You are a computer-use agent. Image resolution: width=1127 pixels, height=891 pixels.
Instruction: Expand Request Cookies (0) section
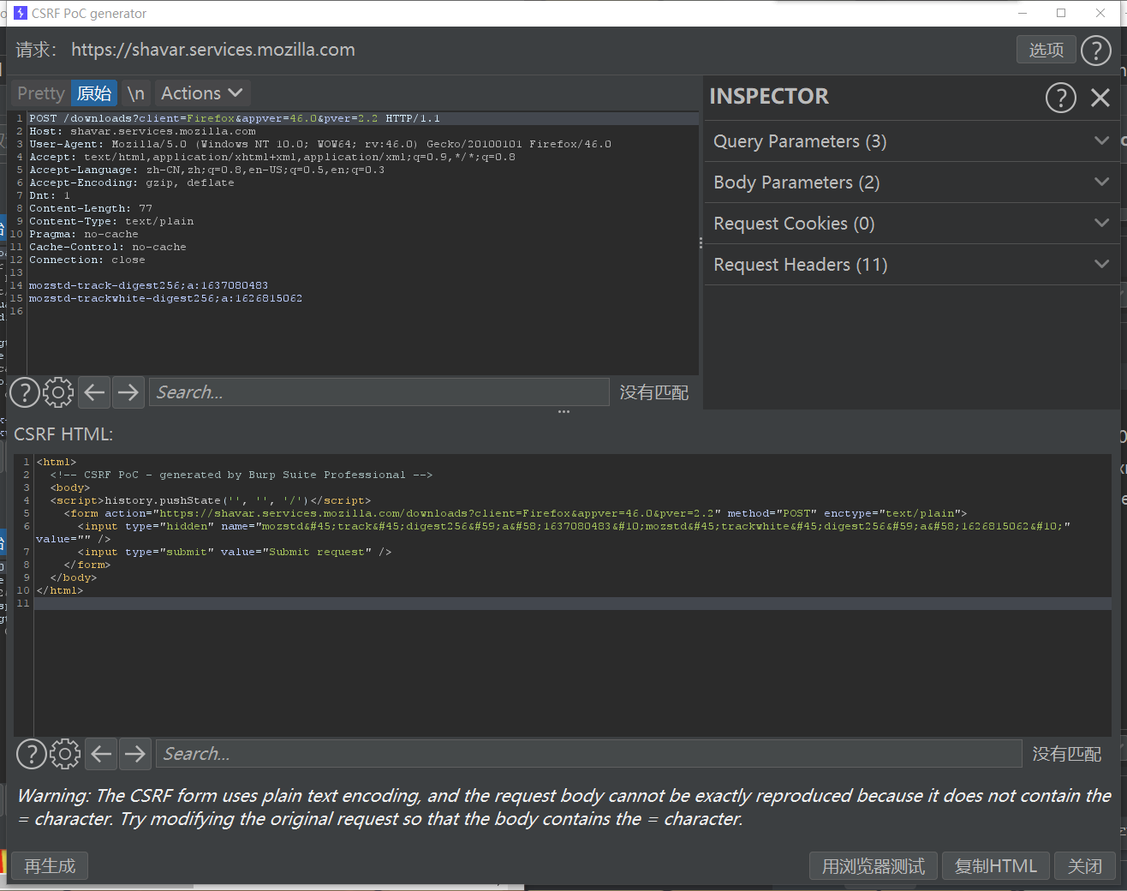tap(912, 224)
